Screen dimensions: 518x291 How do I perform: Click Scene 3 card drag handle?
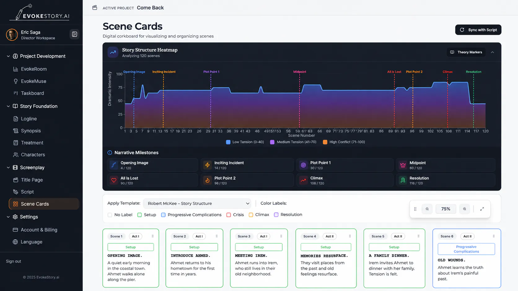pos(281,236)
